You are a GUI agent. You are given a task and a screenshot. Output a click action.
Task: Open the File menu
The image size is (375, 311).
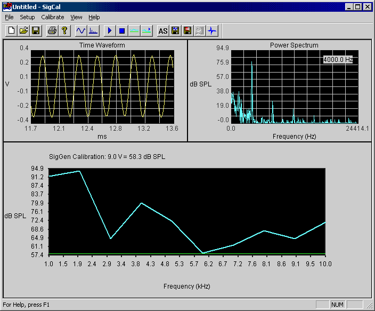point(9,17)
